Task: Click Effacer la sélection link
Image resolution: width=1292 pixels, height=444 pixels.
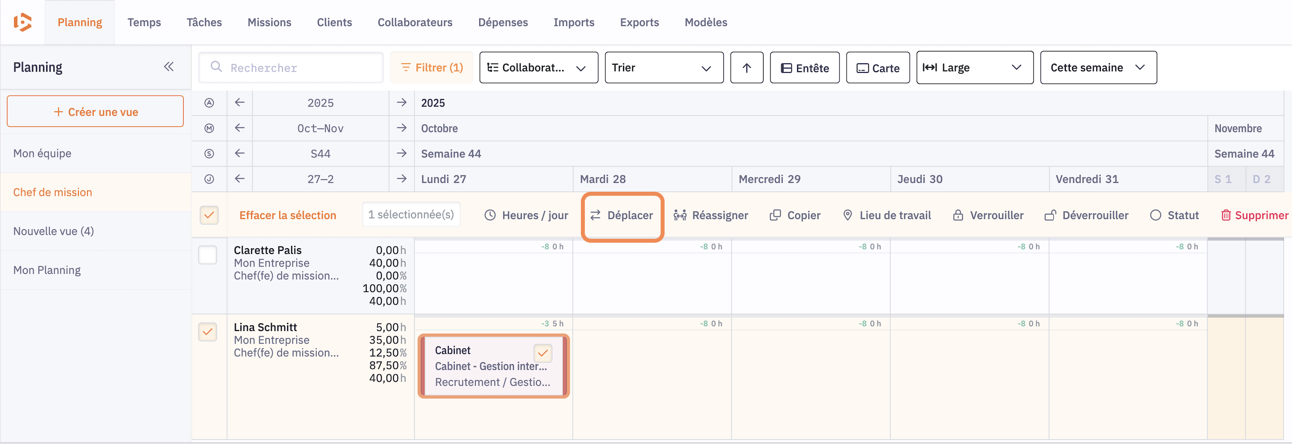Action: pos(287,215)
